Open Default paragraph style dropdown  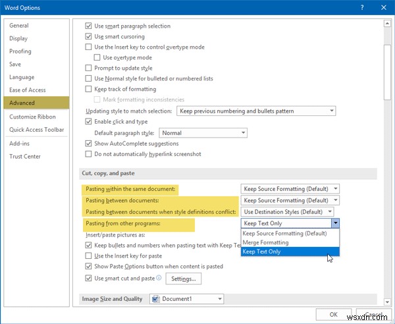pos(203,133)
